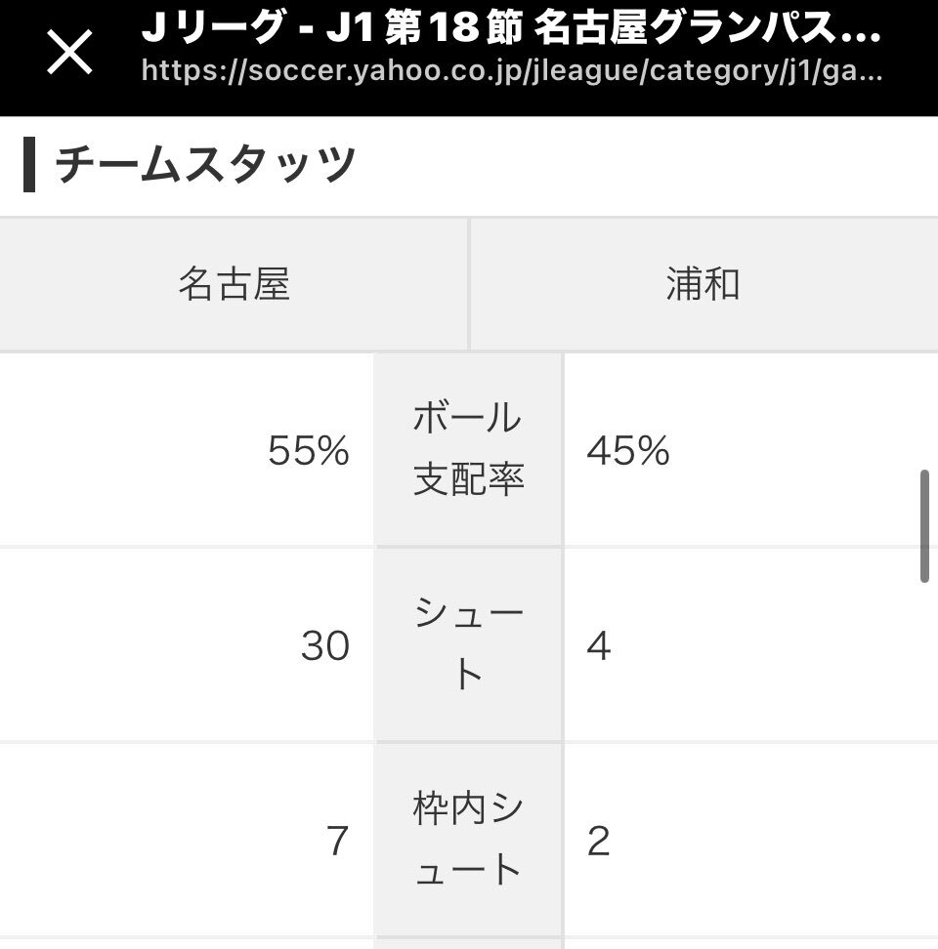Tap the soccer.yahoo.co.jp URL text

point(512,71)
